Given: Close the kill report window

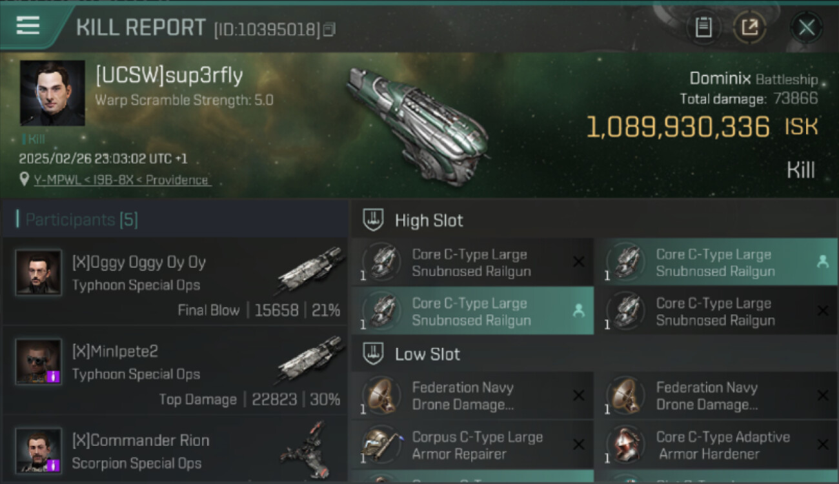Looking at the screenshot, I should coord(806,28).
